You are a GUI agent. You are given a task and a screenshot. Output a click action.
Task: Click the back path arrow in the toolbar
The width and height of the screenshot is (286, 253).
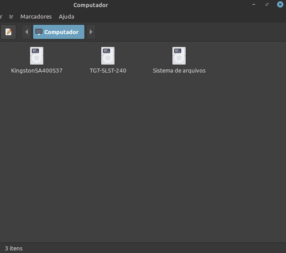tap(27, 32)
